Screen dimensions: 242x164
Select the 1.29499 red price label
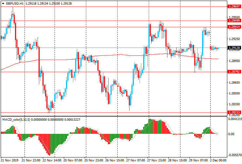pyautogui.click(x=234, y=21)
